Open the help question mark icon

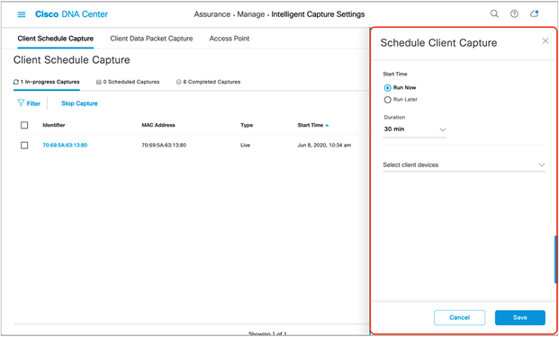(514, 13)
